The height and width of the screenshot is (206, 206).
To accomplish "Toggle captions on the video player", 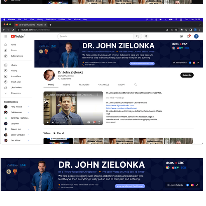I will pyautogui.click(x=89, y=122).
